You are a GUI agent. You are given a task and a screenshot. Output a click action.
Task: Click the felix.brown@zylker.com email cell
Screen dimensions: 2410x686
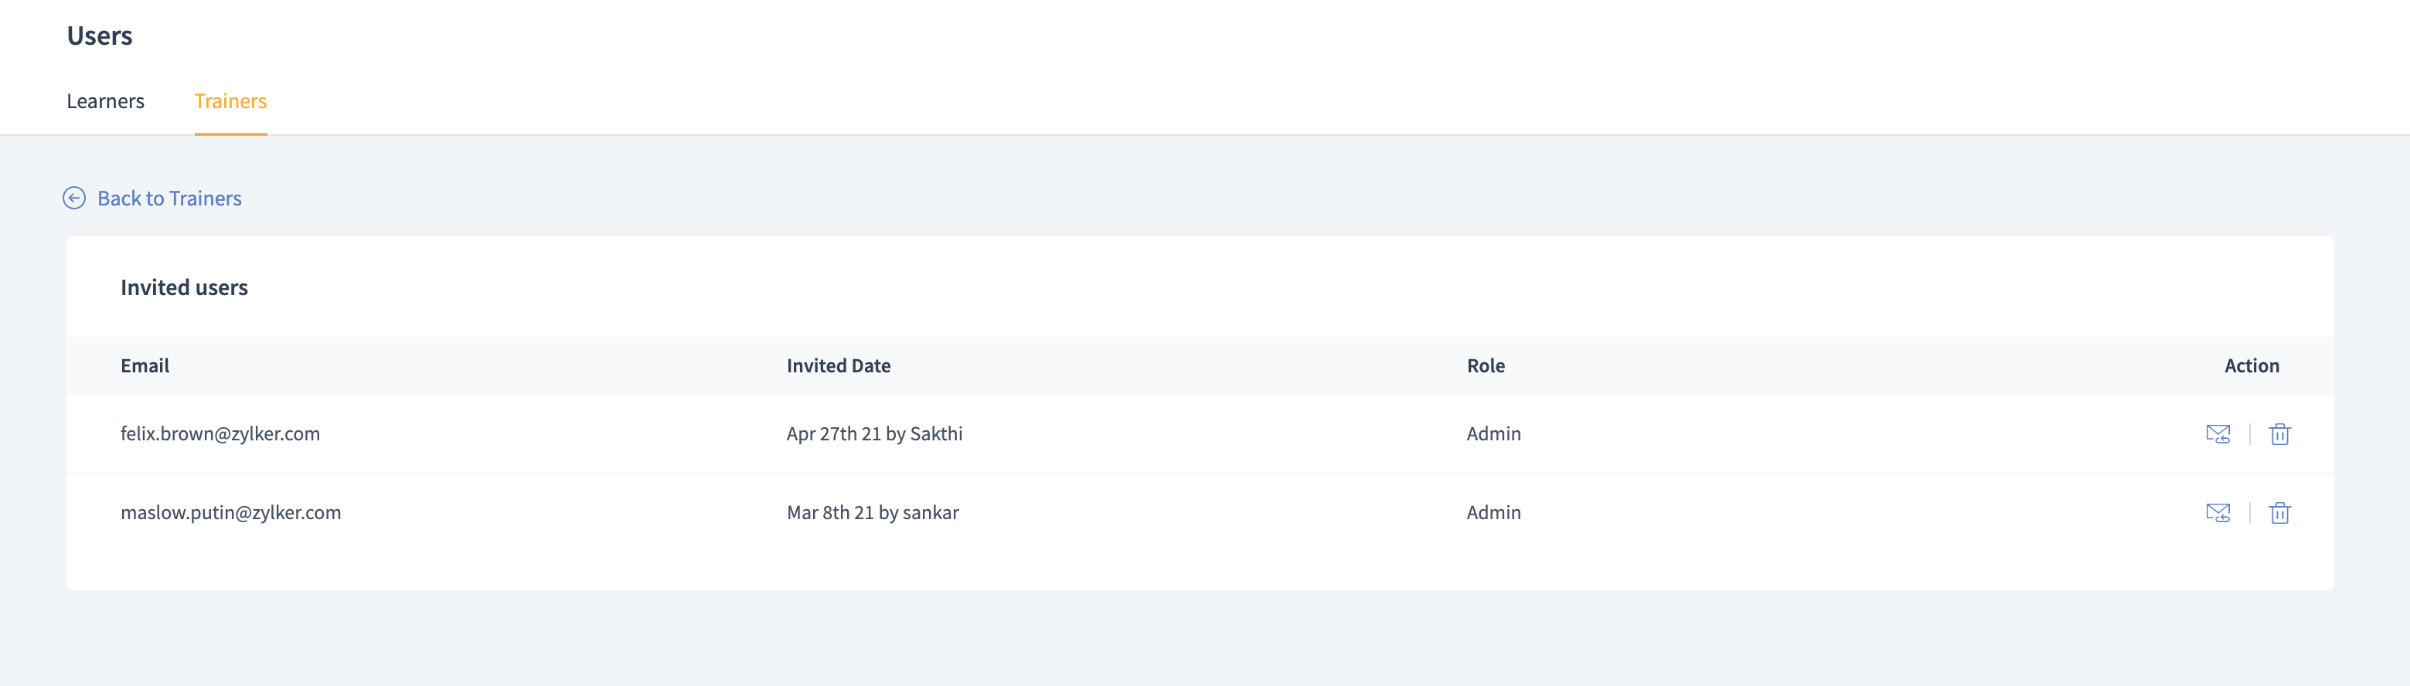click(220, 433)
